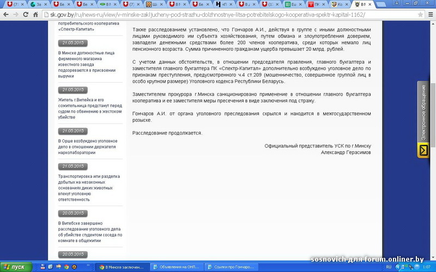The width and height of the screenshot is (436, 272).
Task: Switch to the black H-icon tab
Action: click(x=224, y=4)
